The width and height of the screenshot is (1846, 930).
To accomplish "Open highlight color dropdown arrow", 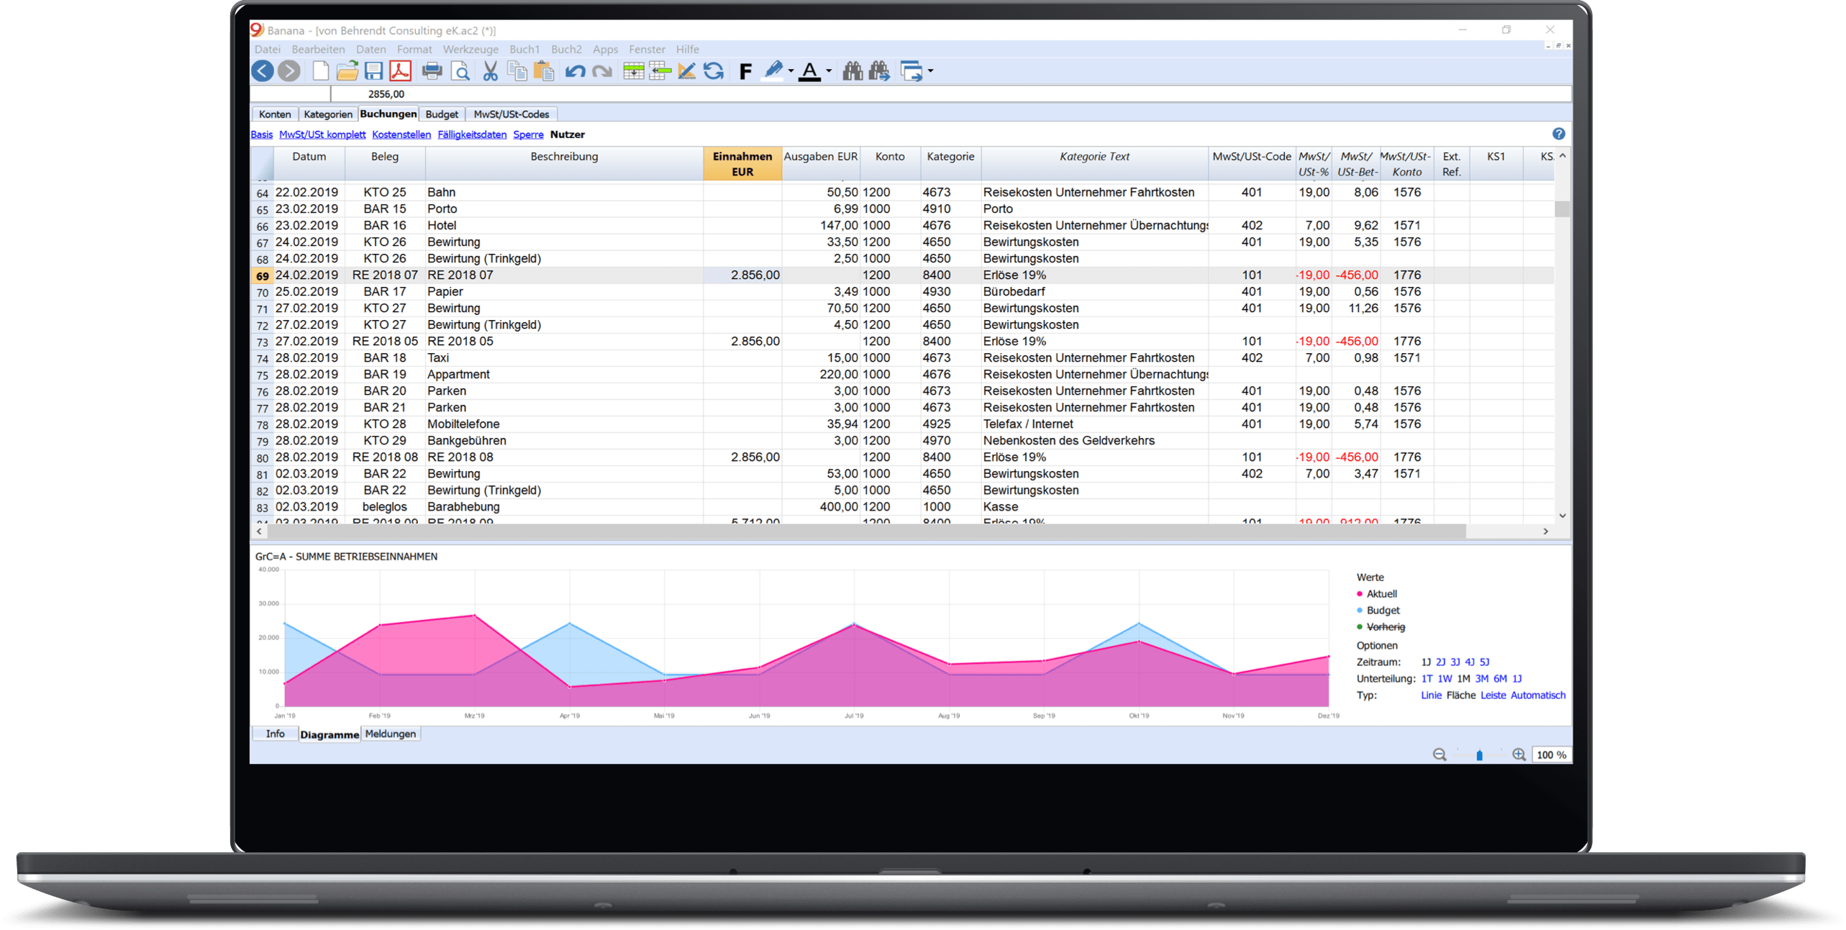I will click(791, 71).
